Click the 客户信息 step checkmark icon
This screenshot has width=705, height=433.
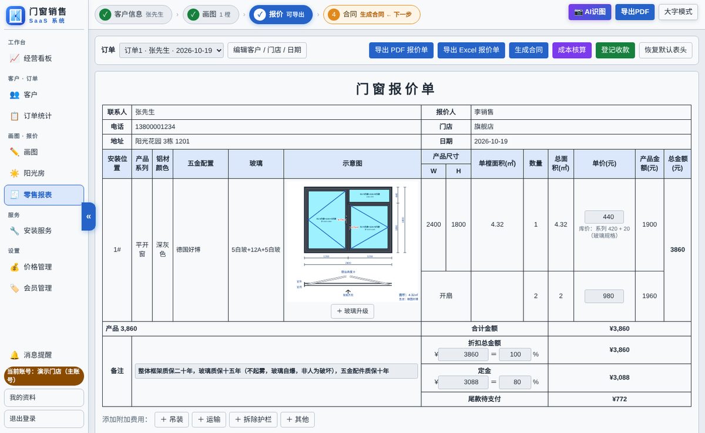click(x=105, y=14)
